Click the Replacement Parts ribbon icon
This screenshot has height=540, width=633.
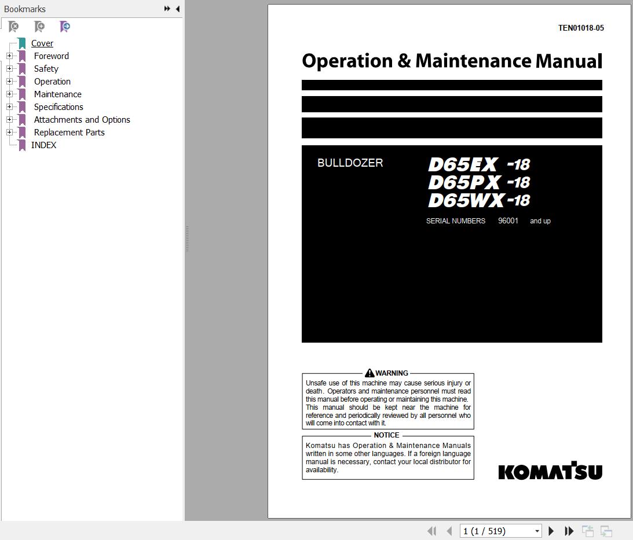coord(22,133)
